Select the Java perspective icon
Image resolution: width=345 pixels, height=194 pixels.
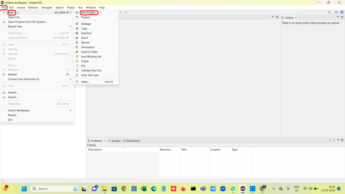tap(342, 12)
